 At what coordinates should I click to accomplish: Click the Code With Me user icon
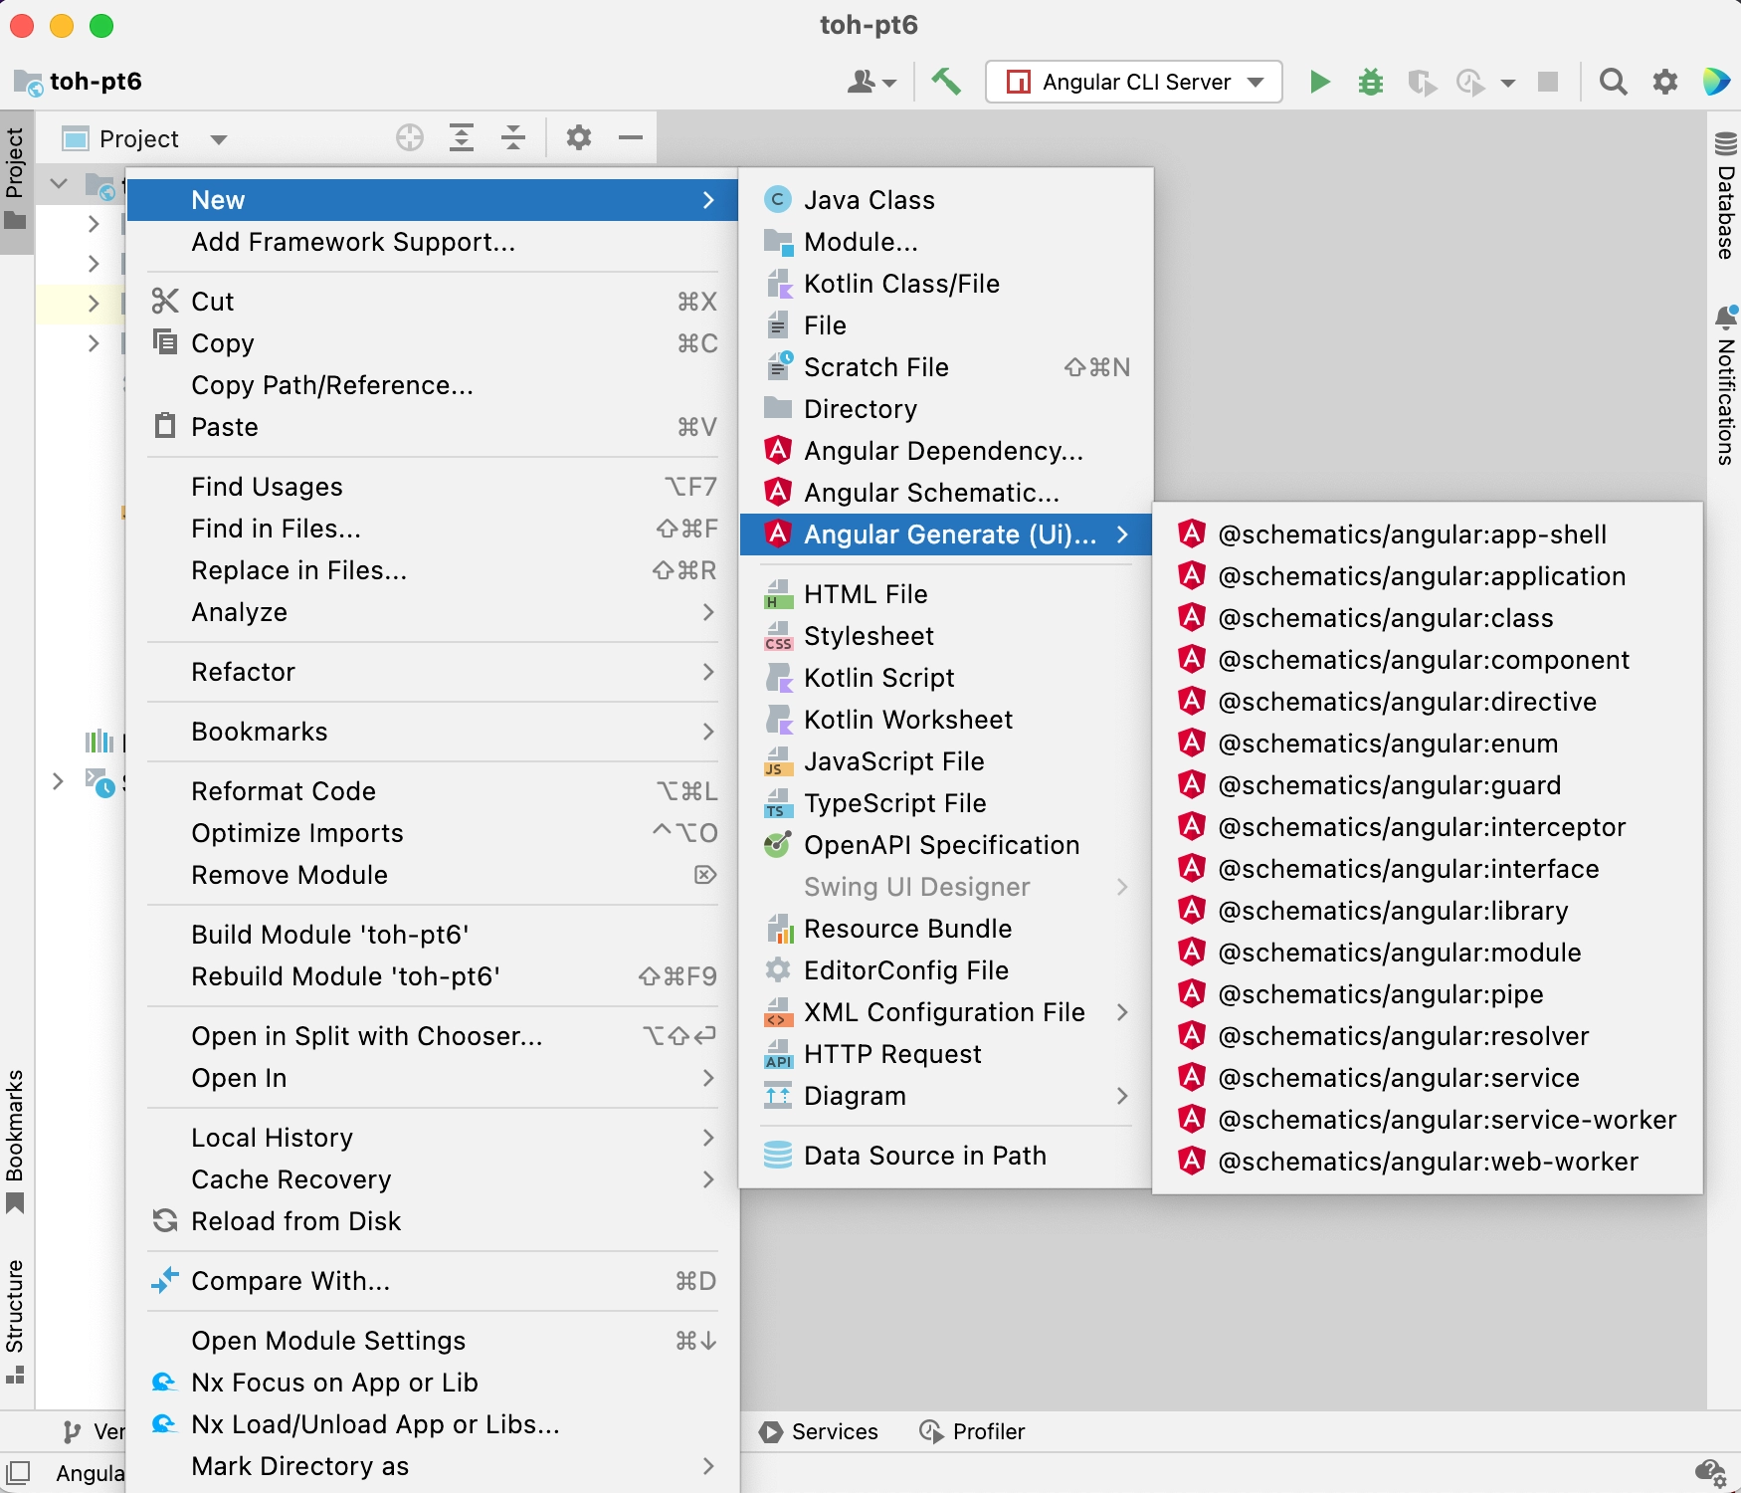[x=871, y=82]
